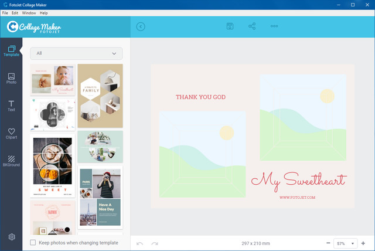
Task: Open settings gear at sidebar bottom
Action: pos(11,237)
